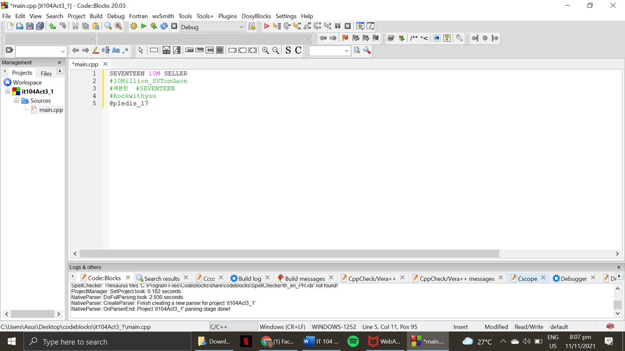This screenshot has height=351, width=625.
Task: Click the yellow gear Build icon
Action: (134, 27)
